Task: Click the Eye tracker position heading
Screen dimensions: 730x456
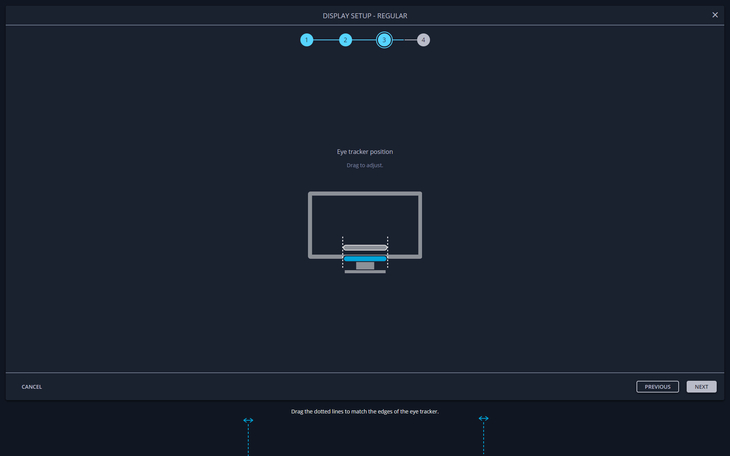Action: [365, 152]
